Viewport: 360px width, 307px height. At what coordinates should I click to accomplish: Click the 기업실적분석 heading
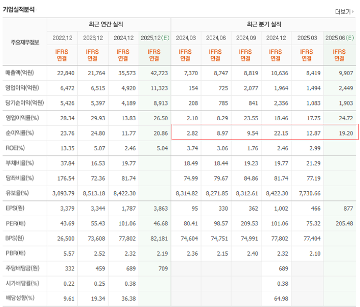click(x=19, y=10)
